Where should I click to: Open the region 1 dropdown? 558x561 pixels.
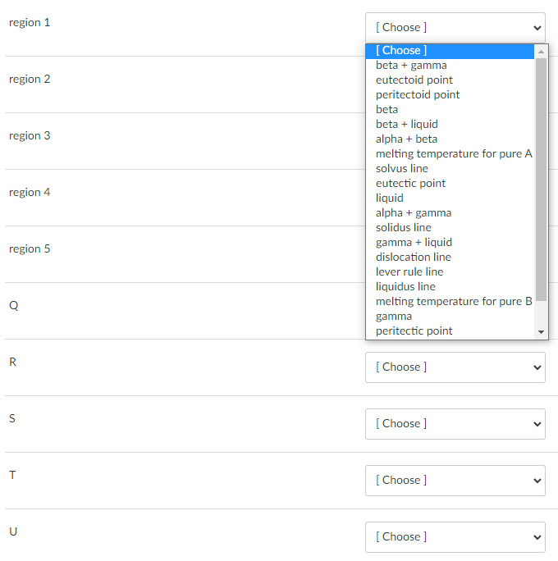455,27
